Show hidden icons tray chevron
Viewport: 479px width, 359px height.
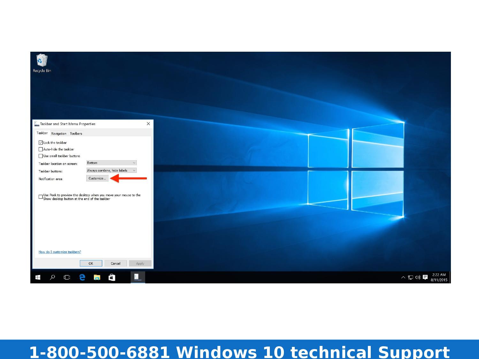tap(403, 278)
